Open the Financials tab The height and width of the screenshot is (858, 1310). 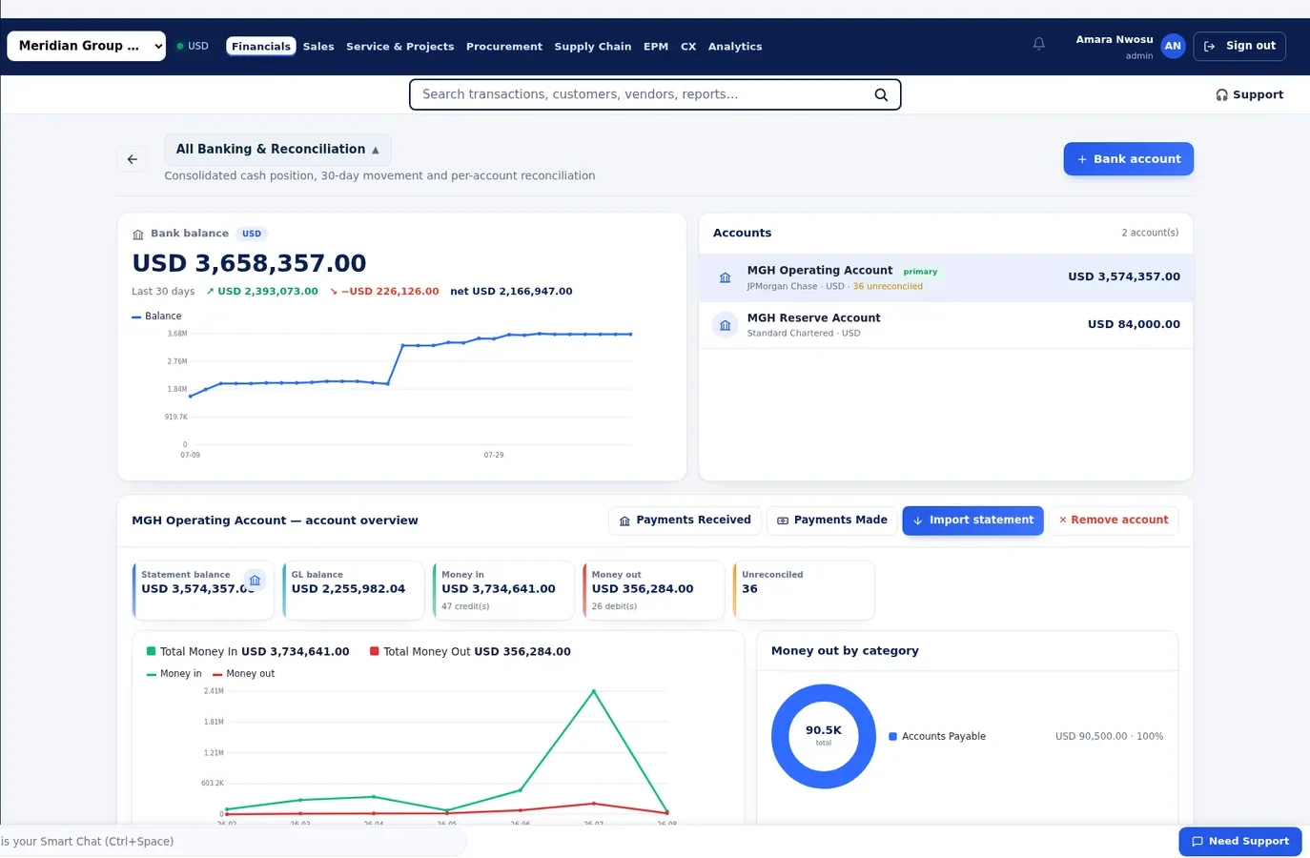click(x=261, y=46)
